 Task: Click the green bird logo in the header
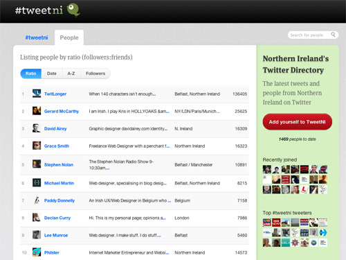click(73, 10)
